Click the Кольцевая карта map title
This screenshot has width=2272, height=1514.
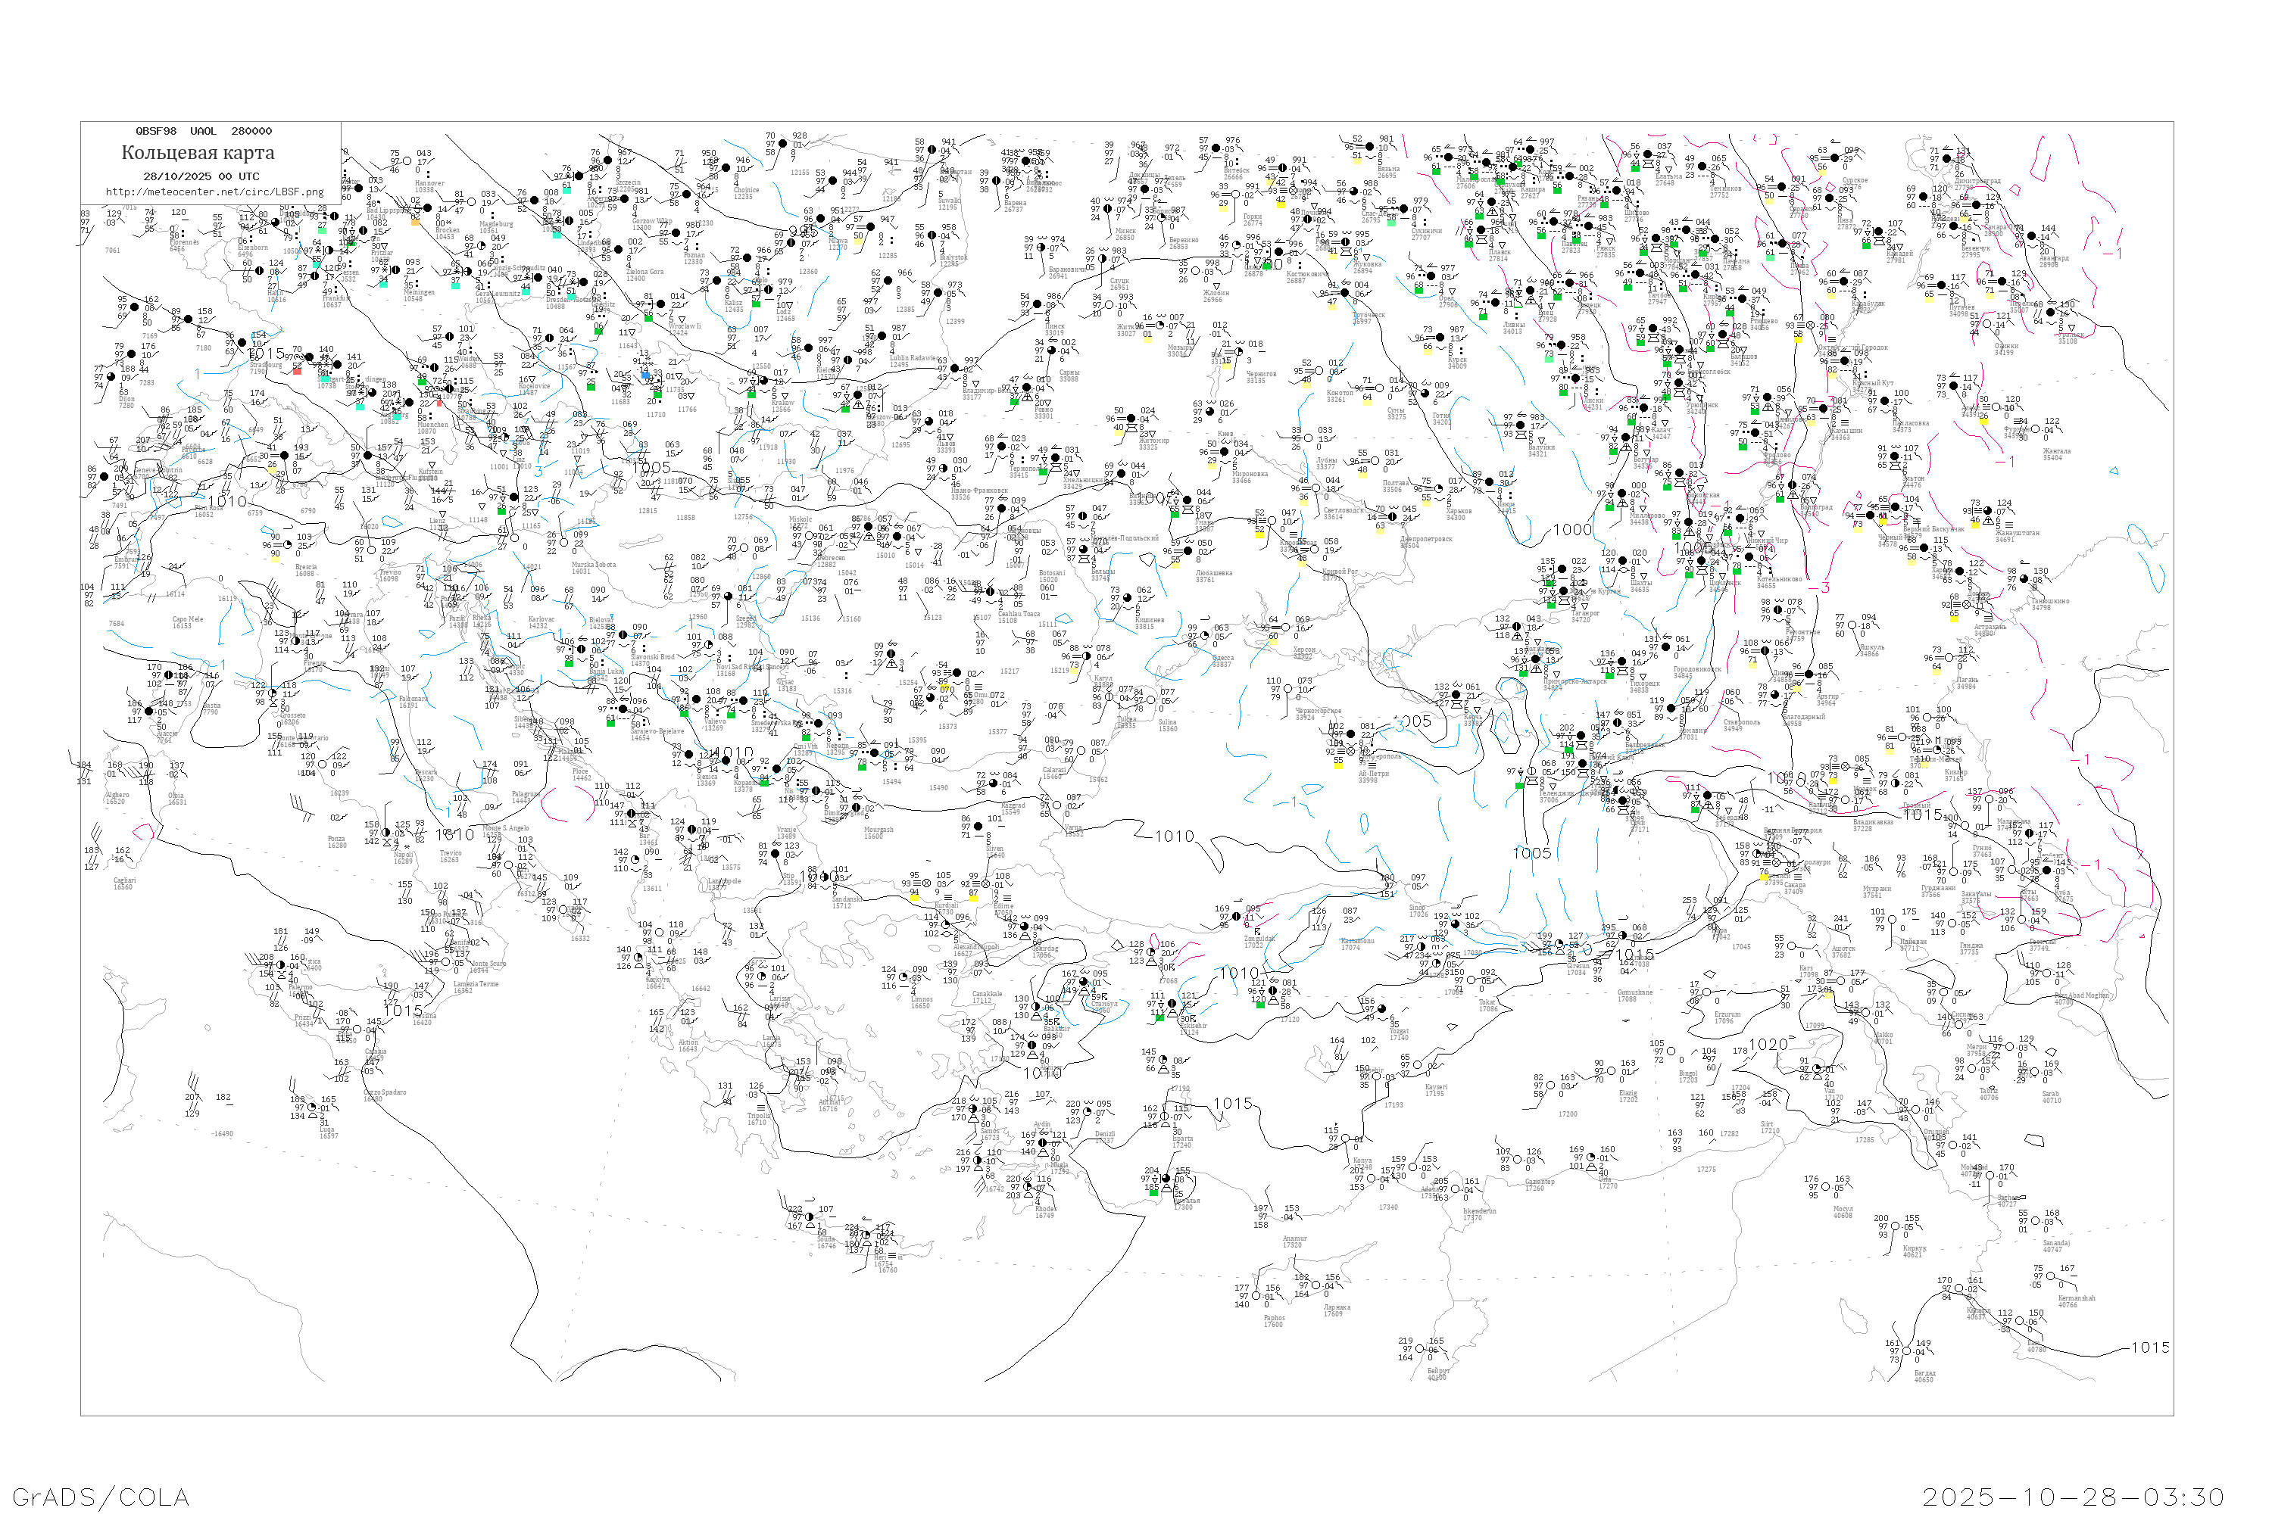coord(198,153)
